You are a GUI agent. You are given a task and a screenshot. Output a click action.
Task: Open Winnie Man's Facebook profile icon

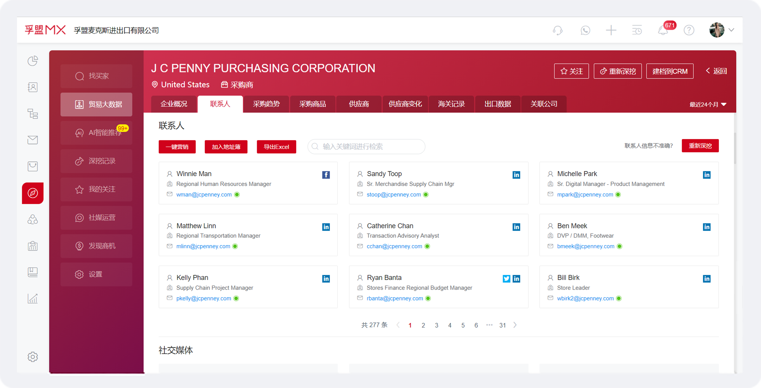tap(326, 175)
